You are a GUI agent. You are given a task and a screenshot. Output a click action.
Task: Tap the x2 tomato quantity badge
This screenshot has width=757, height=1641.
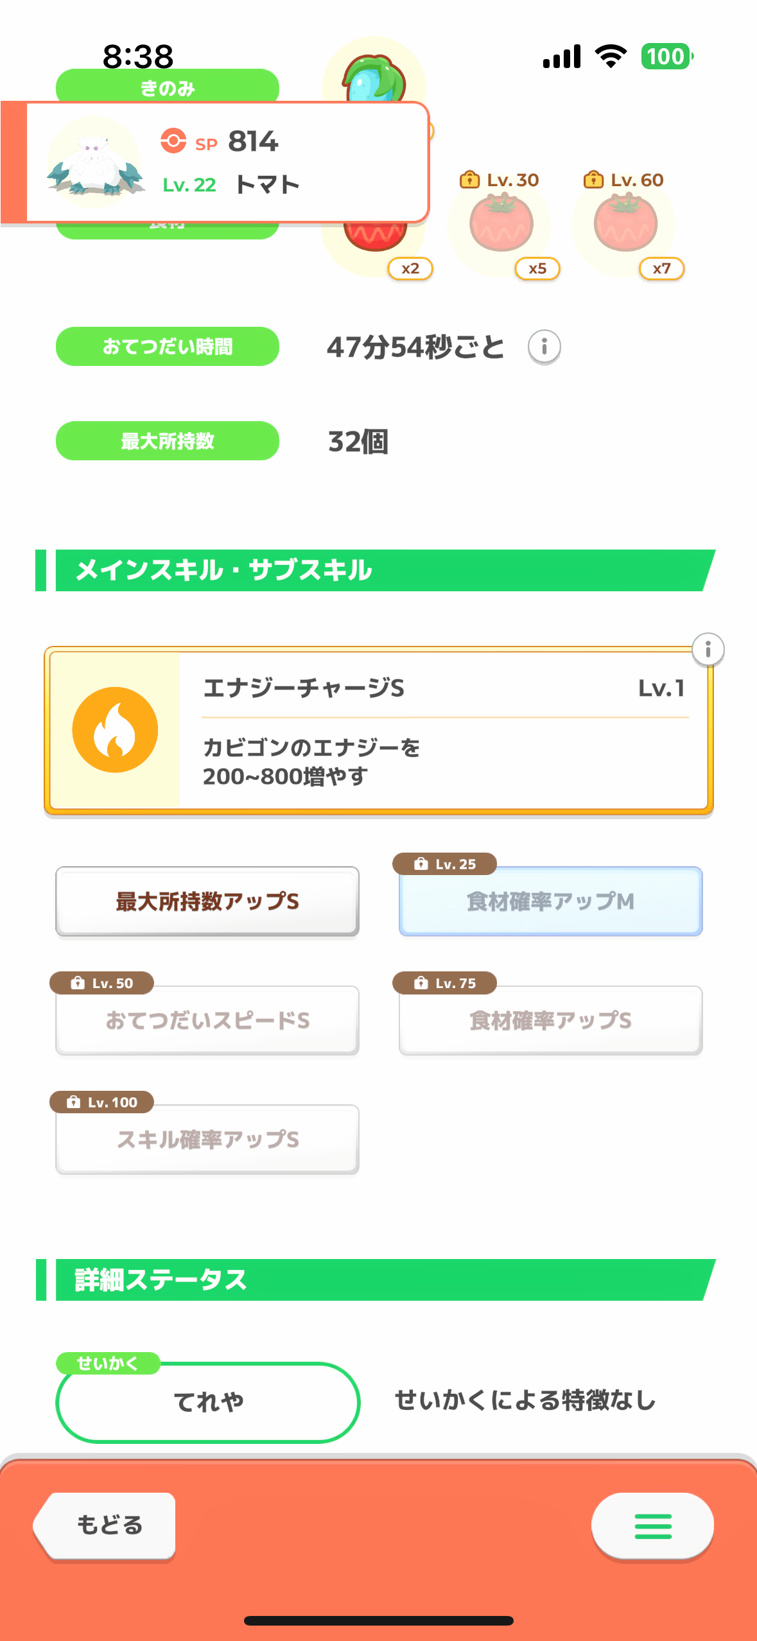(410, 268)
